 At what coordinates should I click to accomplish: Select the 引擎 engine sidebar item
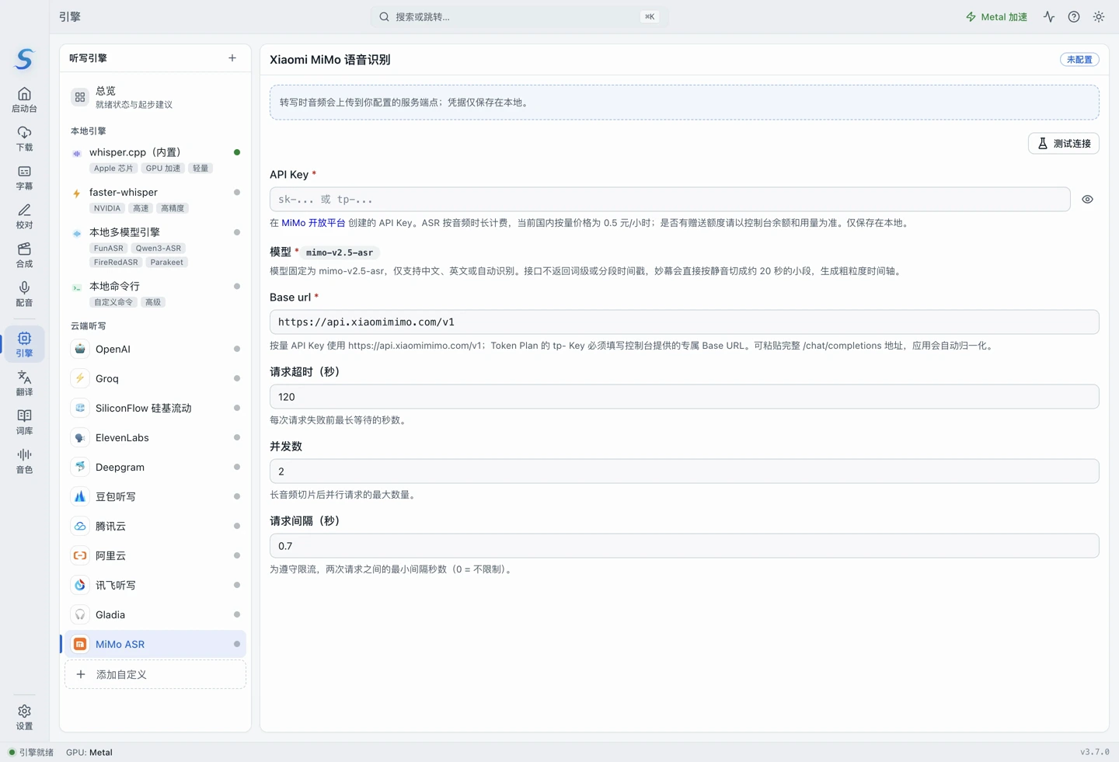click(24, 344)
